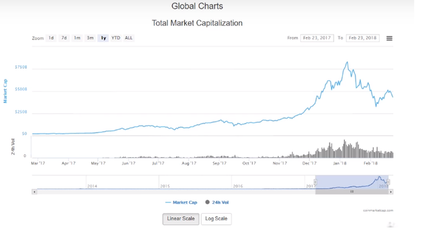Choose the YTD zoom option
The width and height of the screenshot is (427, 241).
point(115,38)
